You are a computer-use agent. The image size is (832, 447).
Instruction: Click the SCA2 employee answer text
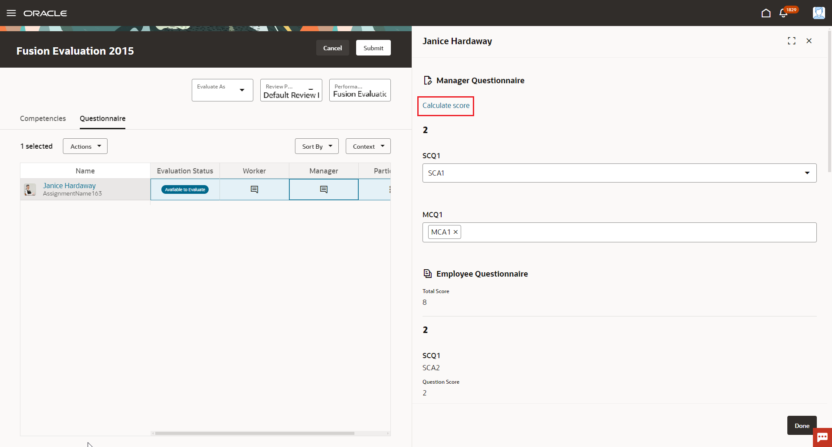pos(431,368)
